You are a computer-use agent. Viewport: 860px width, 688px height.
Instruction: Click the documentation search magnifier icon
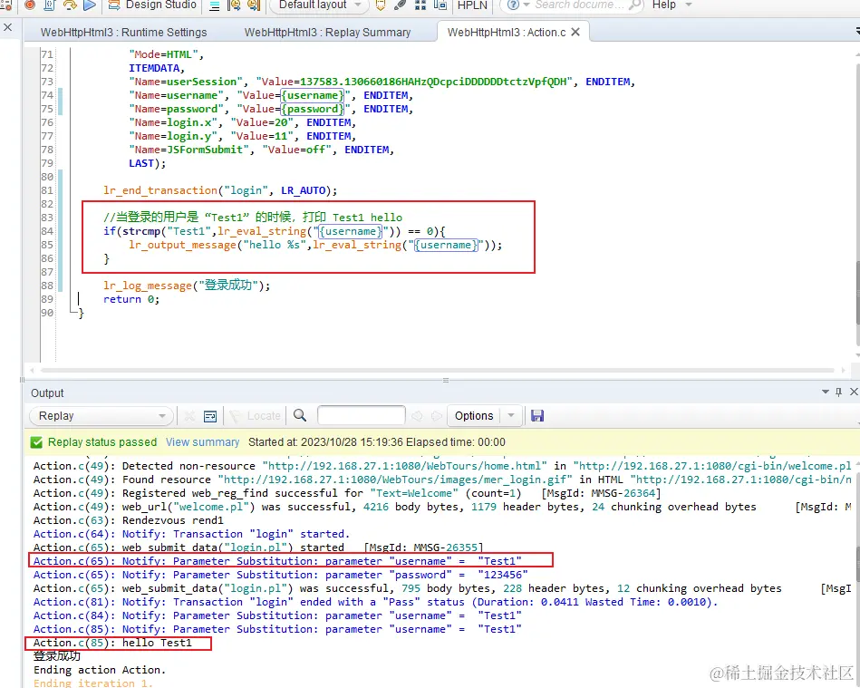[634, 5]
